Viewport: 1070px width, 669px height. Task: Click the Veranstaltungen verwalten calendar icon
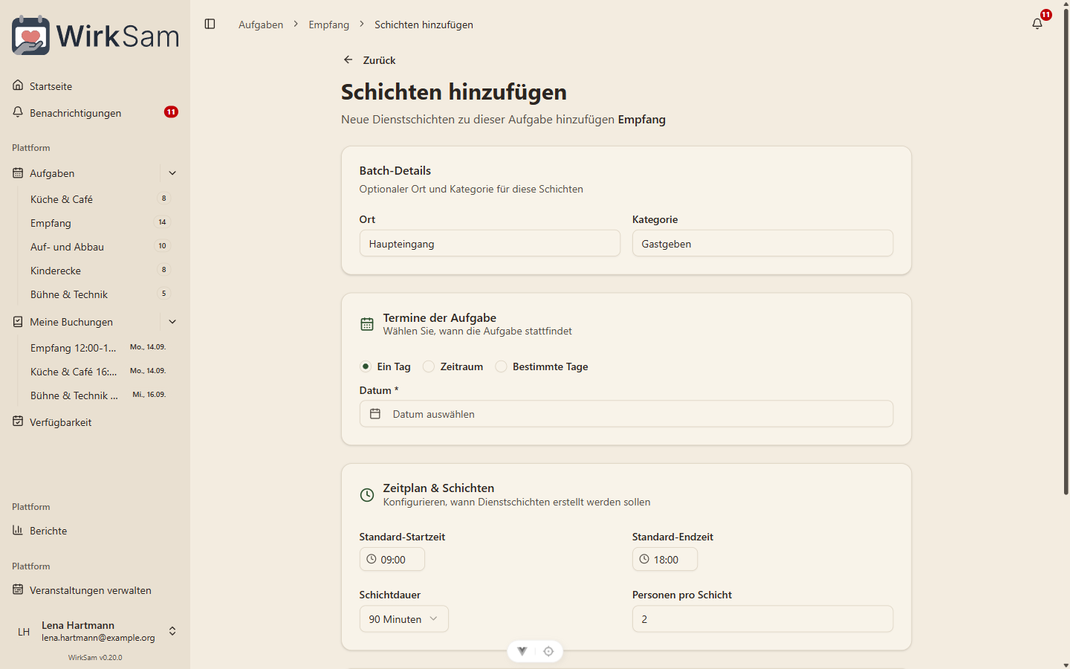(18, 589)
